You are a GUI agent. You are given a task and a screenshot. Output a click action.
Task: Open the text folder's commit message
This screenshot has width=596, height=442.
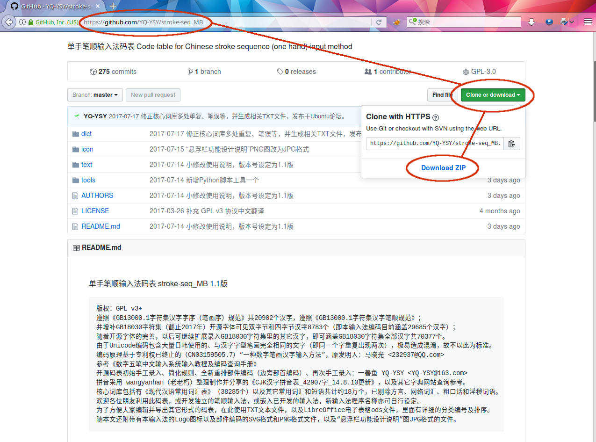(x=222, y=165)
